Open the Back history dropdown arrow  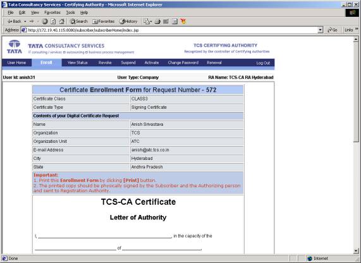pyautogui.click(x=25, y=21)
